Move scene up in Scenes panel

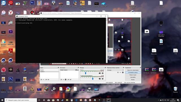coord(46,80)
